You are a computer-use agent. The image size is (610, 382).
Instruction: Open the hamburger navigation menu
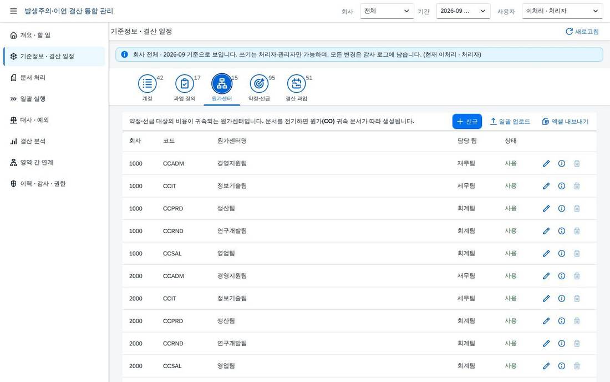click(13, 11)
